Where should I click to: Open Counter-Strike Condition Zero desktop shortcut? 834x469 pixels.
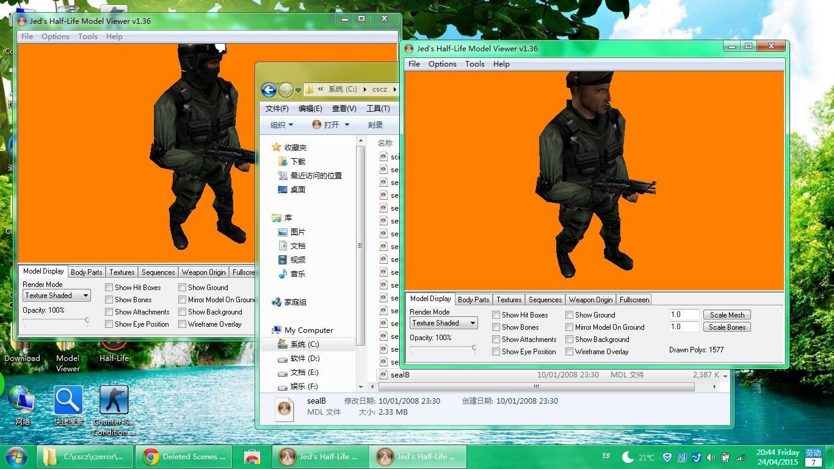pos(114,410)
